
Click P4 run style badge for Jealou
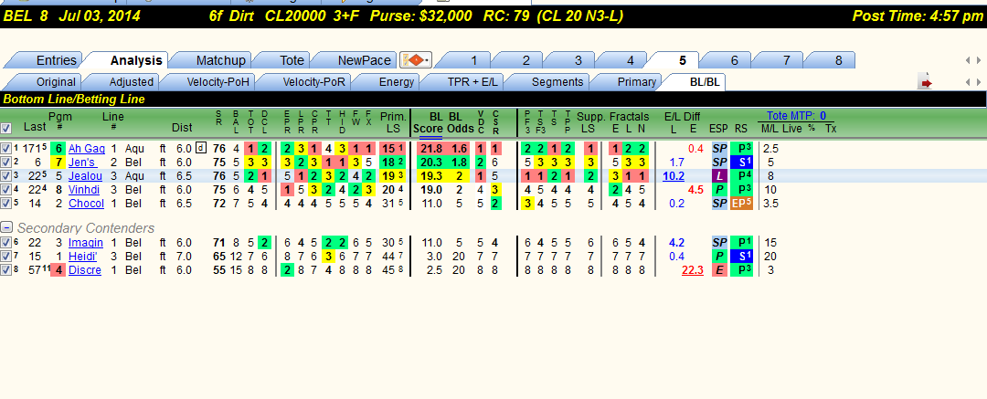click(741, 176)
